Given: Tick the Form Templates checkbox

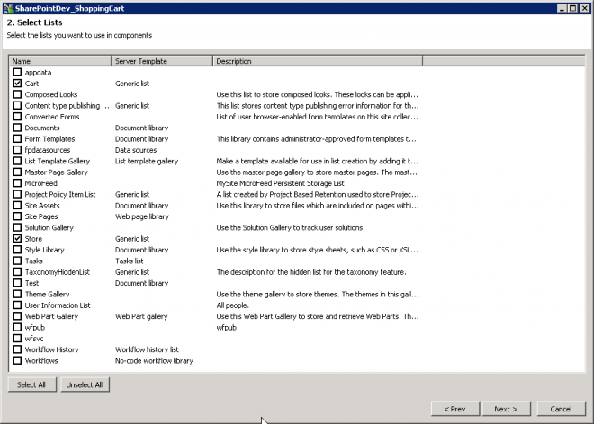Looking at the screenshot, I should (x=17, y=138).
